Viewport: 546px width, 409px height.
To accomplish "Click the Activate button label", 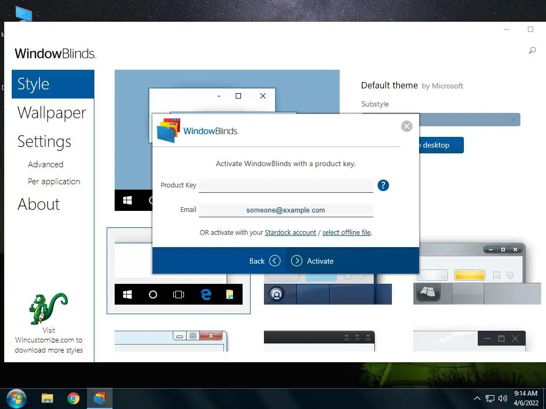I will (x=320, y=261).
